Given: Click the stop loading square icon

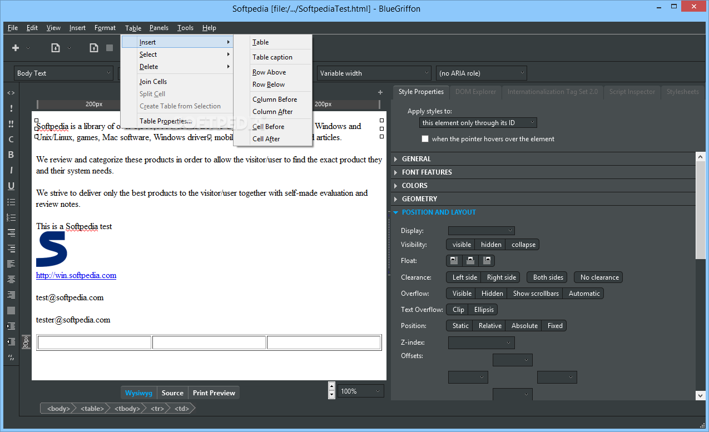Looking at the screenshot, I should [110, 48].
